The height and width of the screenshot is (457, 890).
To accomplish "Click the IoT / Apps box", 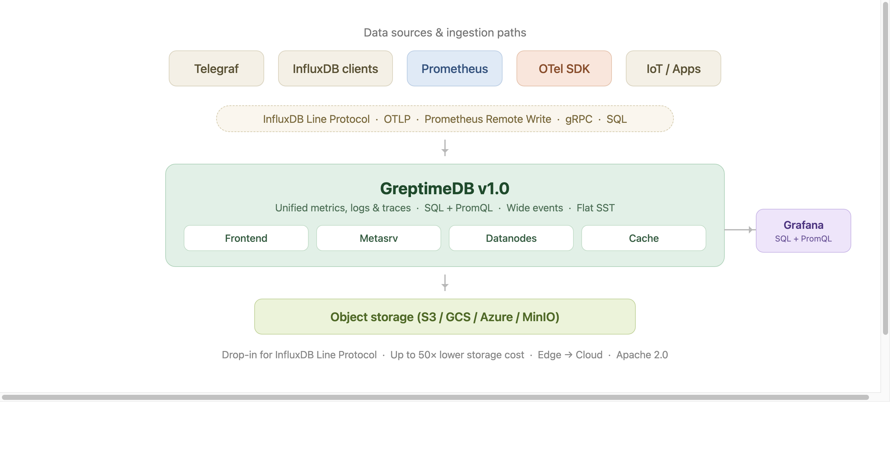I will click(x=673, y=69).
